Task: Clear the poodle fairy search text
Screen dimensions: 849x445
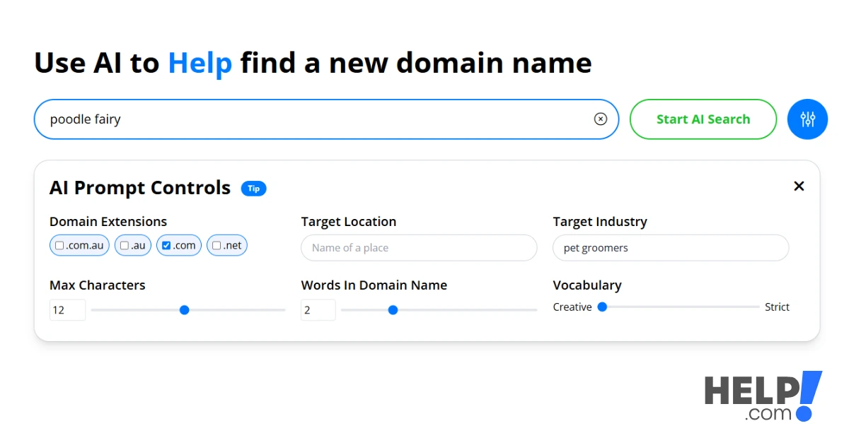Action: pyautogui.click(x=600, y=119)
